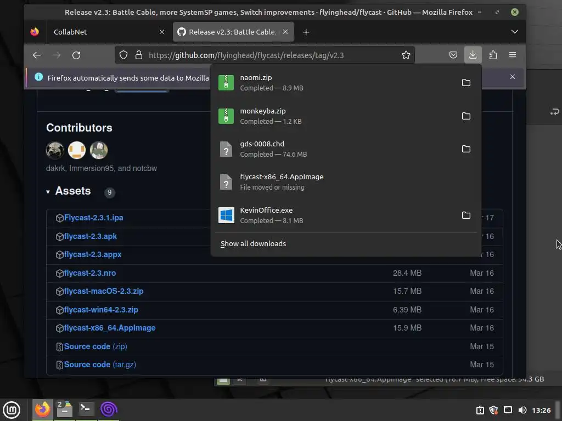Collapse the Assets section triangle
This screenshot has height=421, width=562.
[x=48, y=192]
